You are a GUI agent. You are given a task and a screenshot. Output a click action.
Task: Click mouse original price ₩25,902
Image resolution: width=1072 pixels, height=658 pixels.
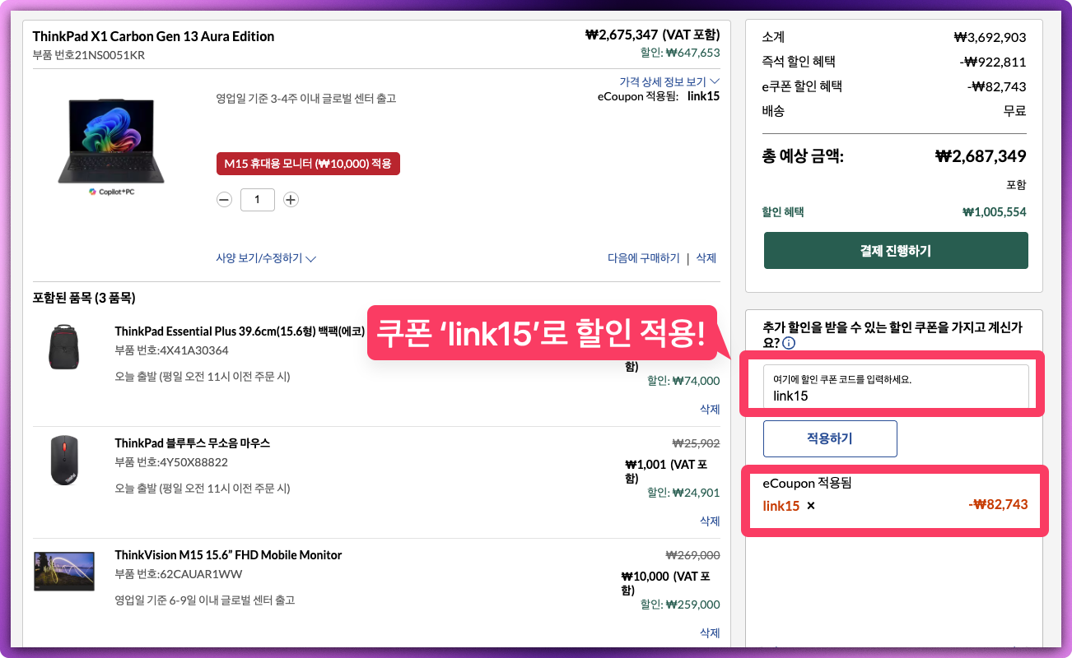(696, 443)
